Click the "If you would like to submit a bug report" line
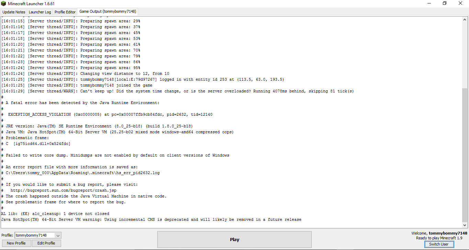 tap(70, 184)
